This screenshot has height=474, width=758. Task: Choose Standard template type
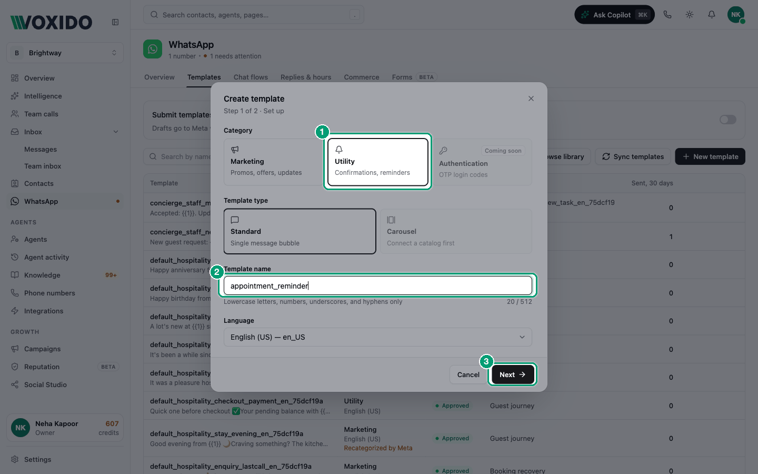click(300, 231)
